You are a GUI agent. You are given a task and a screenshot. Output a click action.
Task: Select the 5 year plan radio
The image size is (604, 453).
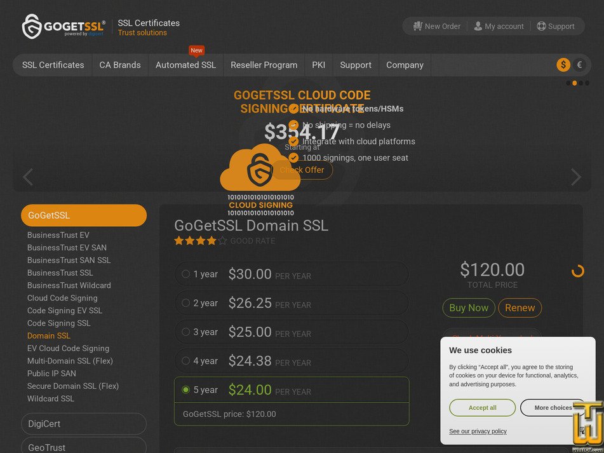point(185,390)
